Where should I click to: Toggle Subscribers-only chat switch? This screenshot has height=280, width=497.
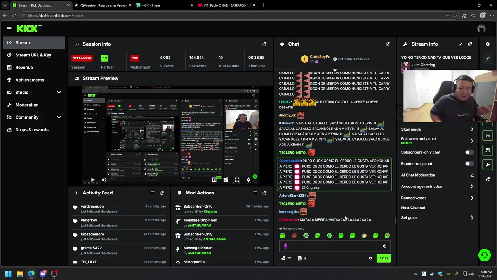click(x=469, y=152)
